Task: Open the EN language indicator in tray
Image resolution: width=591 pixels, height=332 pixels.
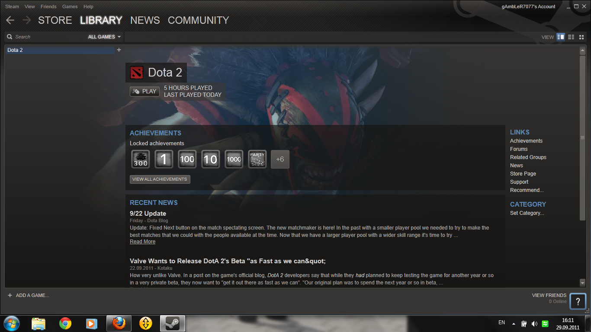Action: pos(501,322)
